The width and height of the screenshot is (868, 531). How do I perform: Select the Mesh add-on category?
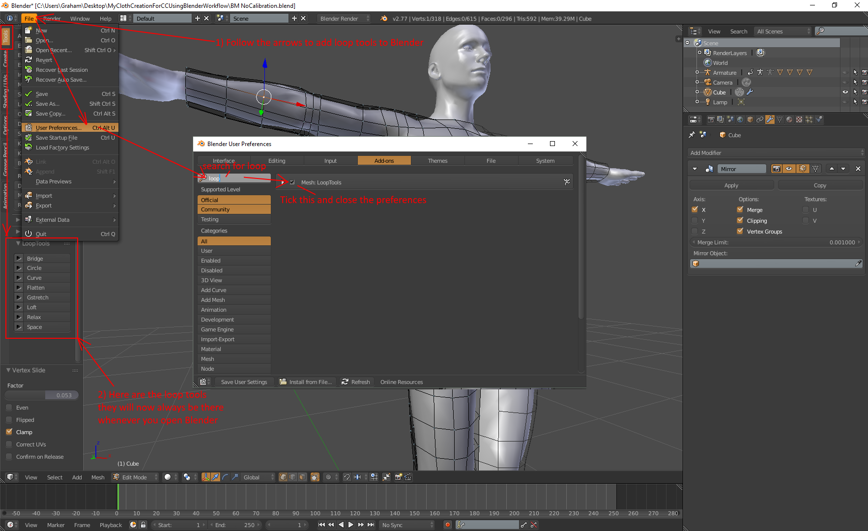[234, 359]
